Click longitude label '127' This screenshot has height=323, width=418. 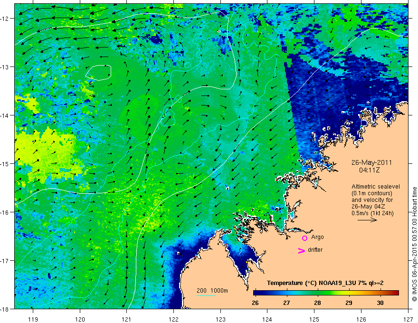[408, 319]
